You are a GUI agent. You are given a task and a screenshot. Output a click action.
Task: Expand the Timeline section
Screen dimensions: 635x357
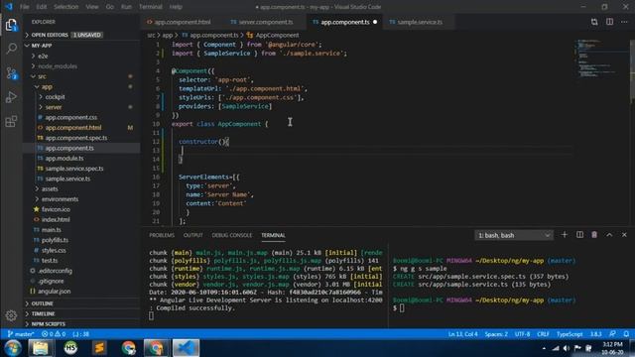pos(81,313)
